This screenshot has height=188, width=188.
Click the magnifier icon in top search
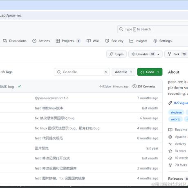121,29
